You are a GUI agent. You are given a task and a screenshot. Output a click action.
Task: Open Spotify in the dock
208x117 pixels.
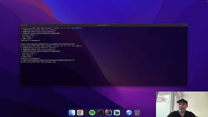point(92,113)
